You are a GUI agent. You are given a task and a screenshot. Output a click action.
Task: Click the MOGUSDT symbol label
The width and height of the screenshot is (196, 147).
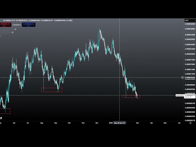[x=179, y=96]
